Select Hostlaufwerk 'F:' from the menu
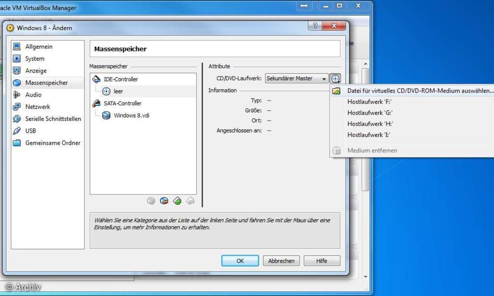 [x=370, y=102]
